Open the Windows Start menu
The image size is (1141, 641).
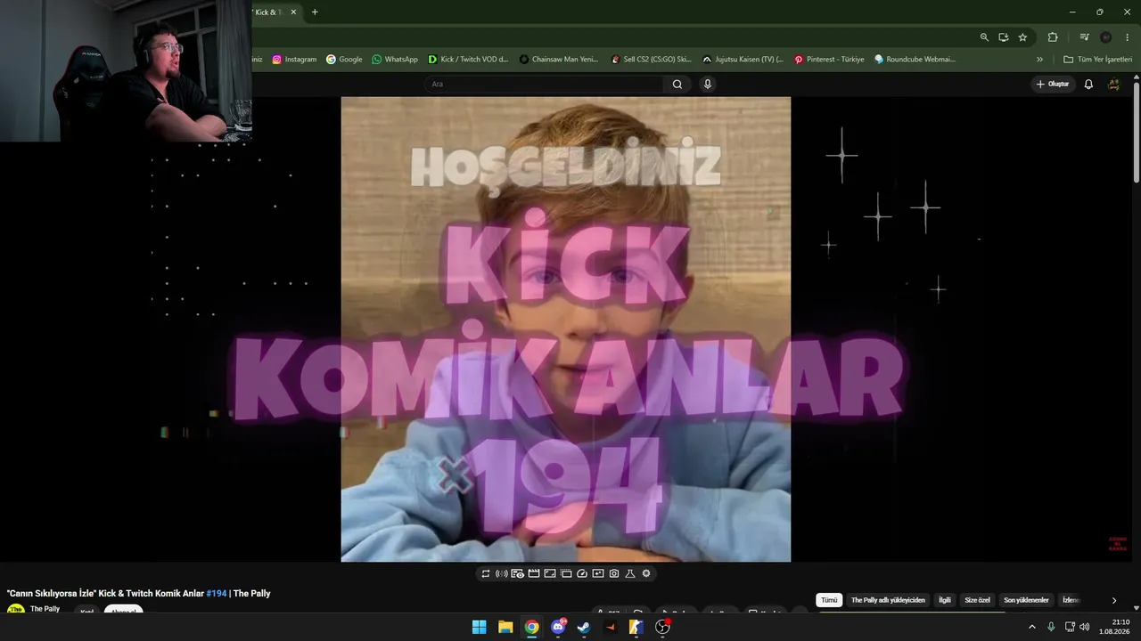coord(479,627)
